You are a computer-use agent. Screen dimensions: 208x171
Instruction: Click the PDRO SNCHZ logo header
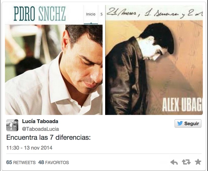(40, 14)
